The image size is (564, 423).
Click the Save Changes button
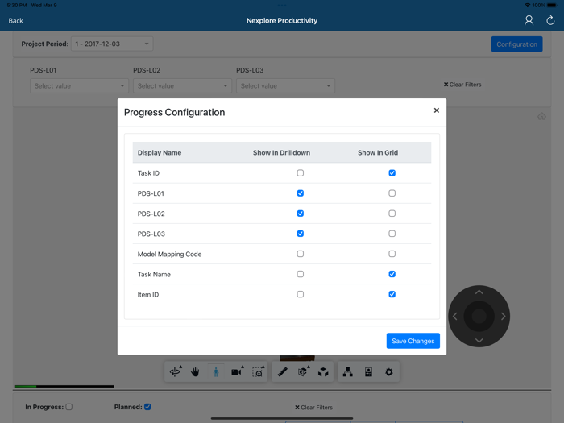413,341
